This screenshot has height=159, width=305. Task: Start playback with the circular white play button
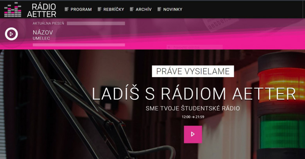pos(11,34)
